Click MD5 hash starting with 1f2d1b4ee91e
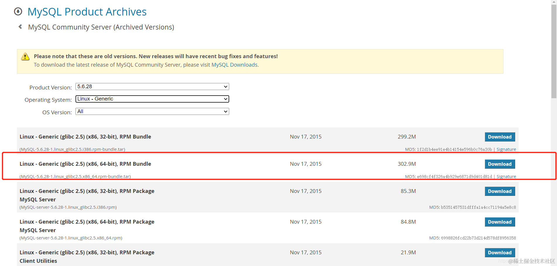 (x=454, y=149)
